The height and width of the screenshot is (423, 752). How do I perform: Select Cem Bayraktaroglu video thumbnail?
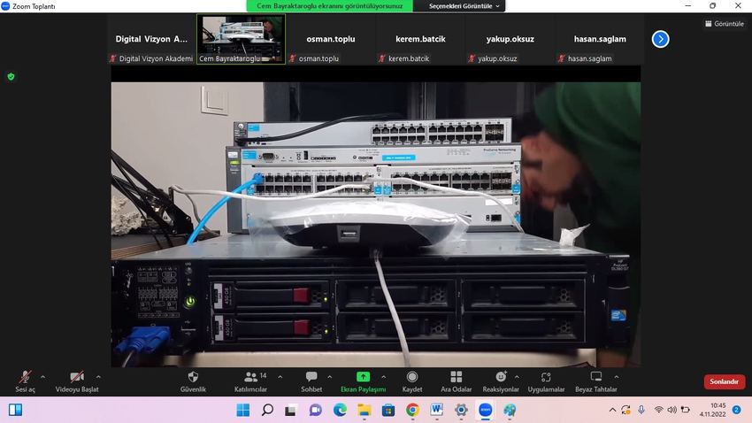tap(241, 39)
